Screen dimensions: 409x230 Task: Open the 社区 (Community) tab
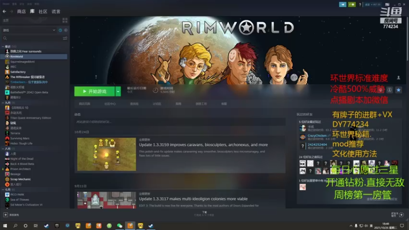[x=43, y=11]
